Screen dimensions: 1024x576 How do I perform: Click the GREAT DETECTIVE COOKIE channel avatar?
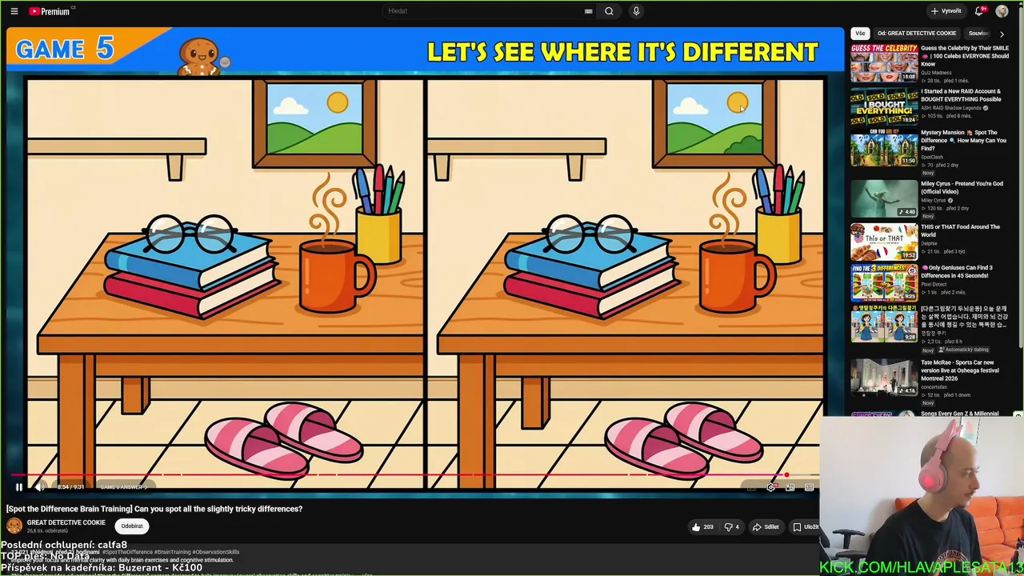(x=14, y=526)
